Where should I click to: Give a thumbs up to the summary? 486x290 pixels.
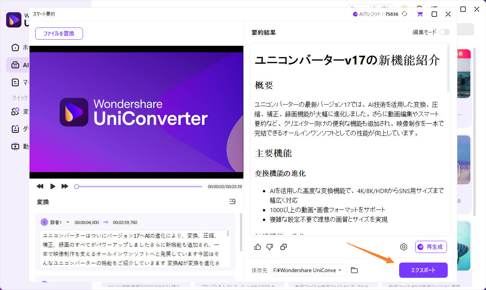click(x=258, y=247)
